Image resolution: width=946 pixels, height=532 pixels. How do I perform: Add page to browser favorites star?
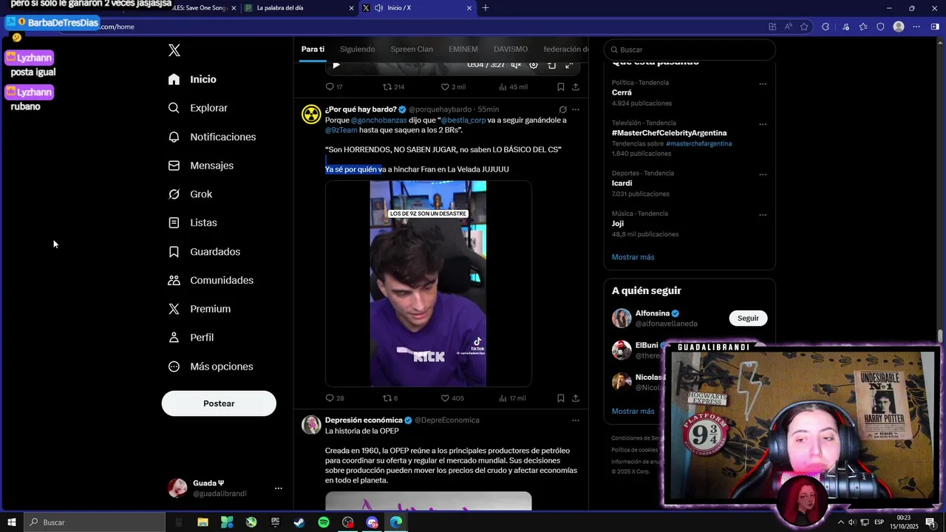(x=804, y=27)
